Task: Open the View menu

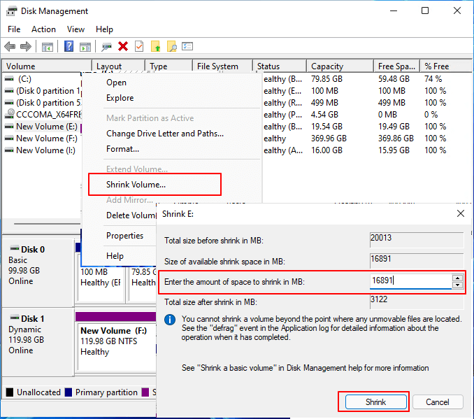Action: [76, 29]
